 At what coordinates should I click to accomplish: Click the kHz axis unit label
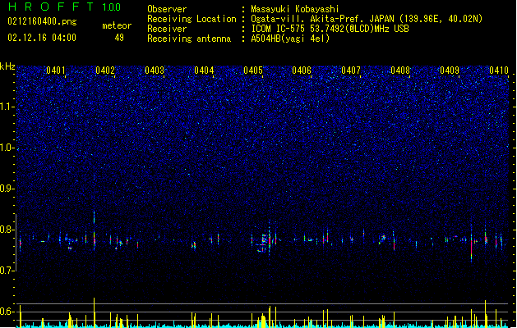(x=7, y=66)
